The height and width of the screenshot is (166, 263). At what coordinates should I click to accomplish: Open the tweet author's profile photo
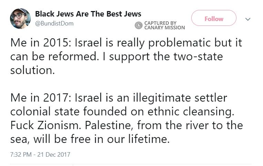coord(20,19)
